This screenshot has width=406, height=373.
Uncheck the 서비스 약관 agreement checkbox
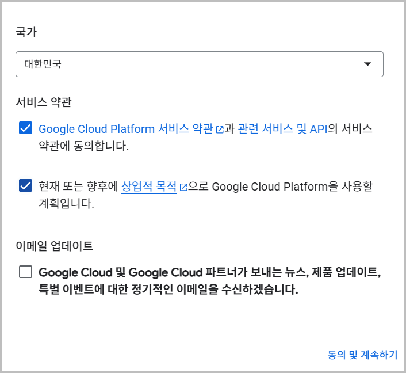pos(25,128)
